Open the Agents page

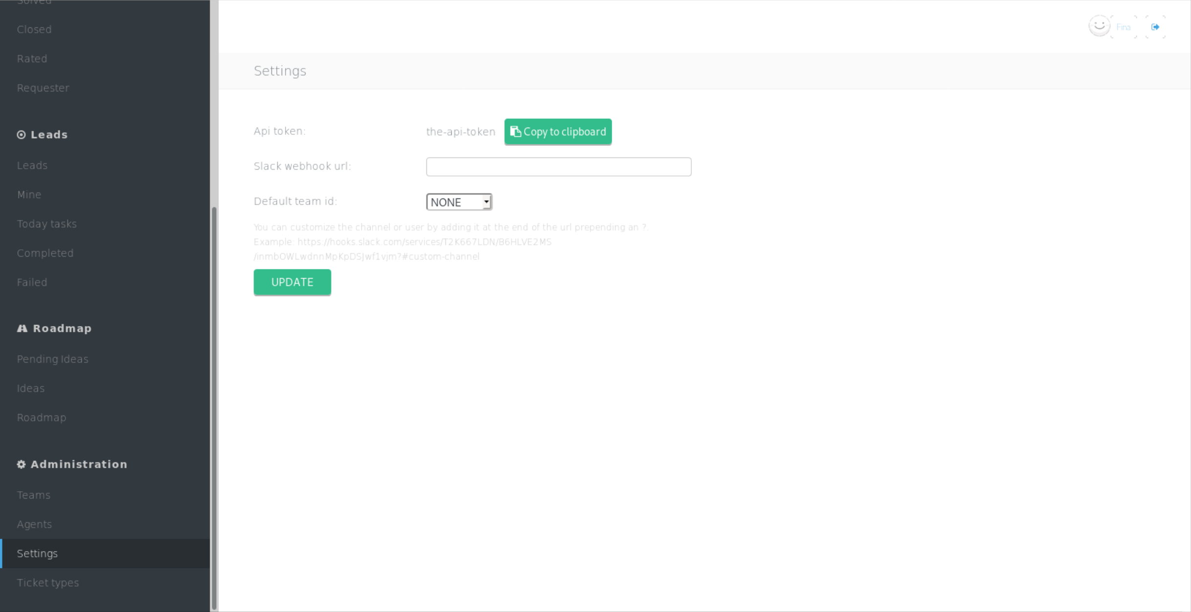pyautogui.click(x=34, y=524)
